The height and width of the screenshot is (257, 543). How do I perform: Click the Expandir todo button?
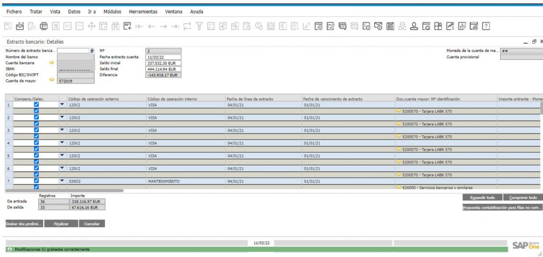click(483, 198)
